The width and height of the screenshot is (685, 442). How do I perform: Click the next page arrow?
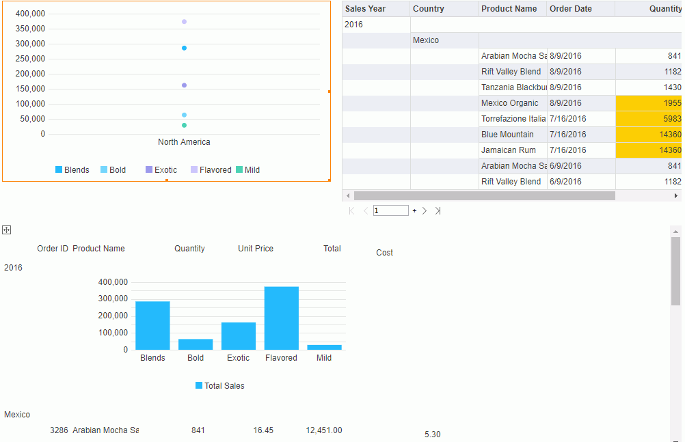(x=425, y=211)
